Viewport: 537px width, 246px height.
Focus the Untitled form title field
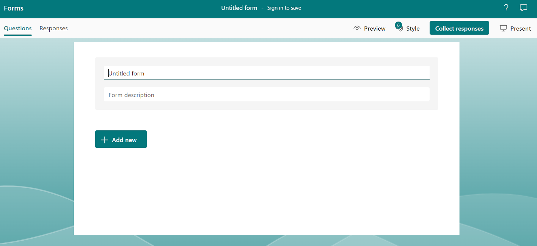point(266,73)
